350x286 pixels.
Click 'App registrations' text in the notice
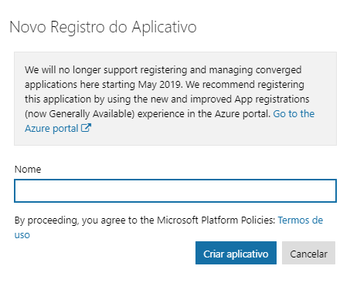(x=272, y=99)
